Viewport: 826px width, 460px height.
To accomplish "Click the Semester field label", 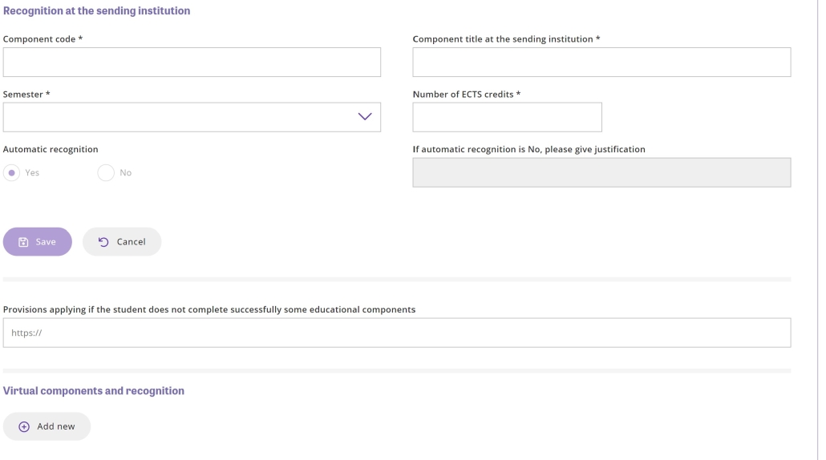I will (26, 95).
